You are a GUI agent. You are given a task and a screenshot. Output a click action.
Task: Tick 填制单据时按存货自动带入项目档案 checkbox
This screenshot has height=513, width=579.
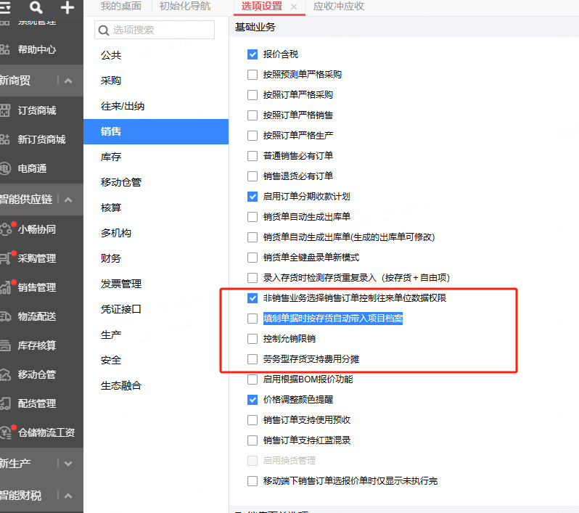coord(252,319)
